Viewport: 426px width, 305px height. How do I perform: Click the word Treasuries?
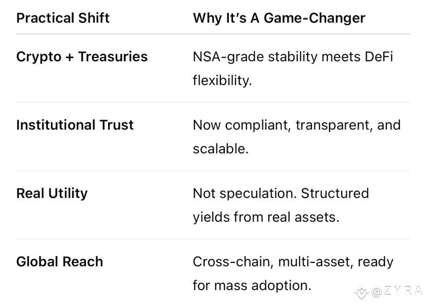coord(113,57)
